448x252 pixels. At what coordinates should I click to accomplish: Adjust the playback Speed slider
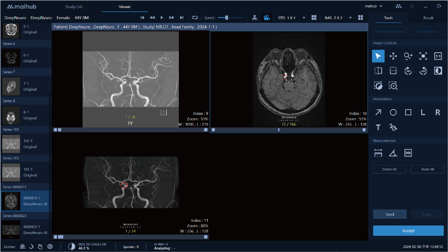[x=227, y=18]
